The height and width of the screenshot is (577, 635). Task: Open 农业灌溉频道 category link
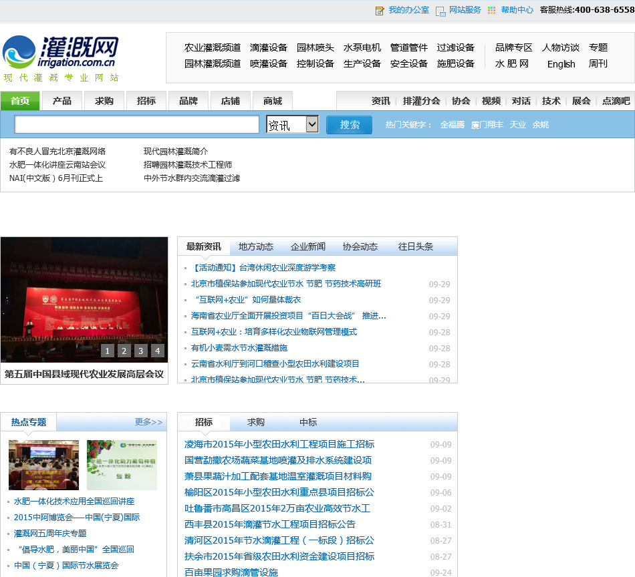pos(212,47)
